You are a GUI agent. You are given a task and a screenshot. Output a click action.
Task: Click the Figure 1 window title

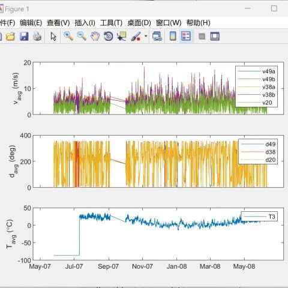point(17,9)
